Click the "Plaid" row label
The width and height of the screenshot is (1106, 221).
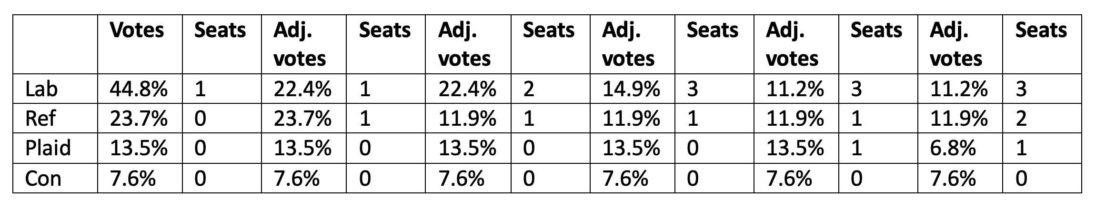[x=48, y=148]
